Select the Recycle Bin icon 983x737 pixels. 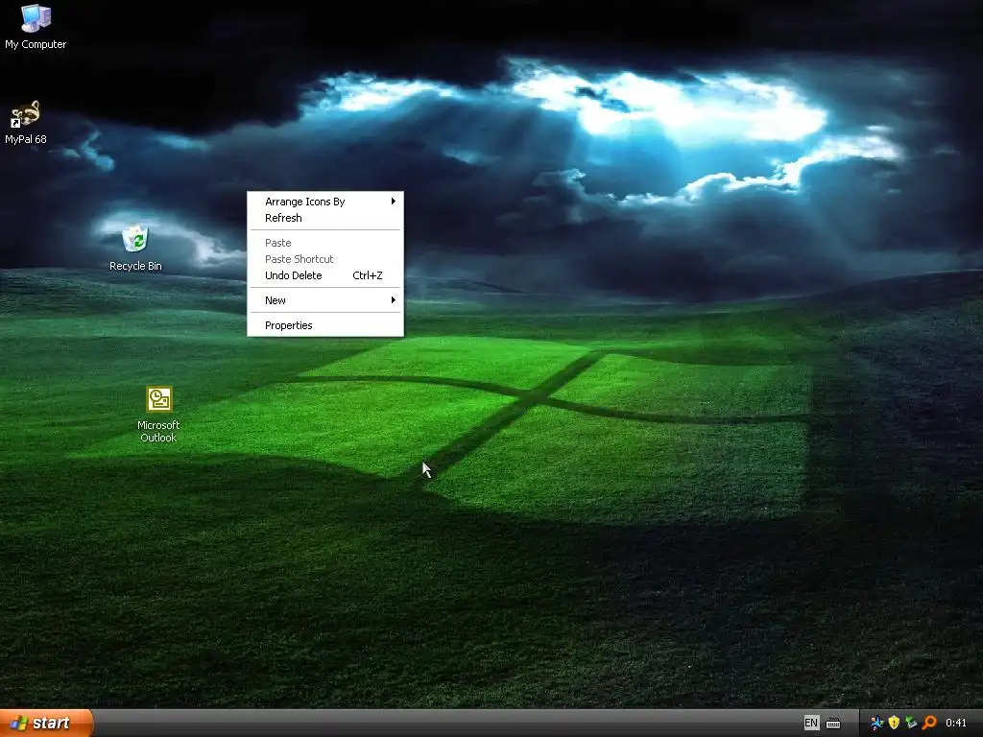click(x=135, y=249)
